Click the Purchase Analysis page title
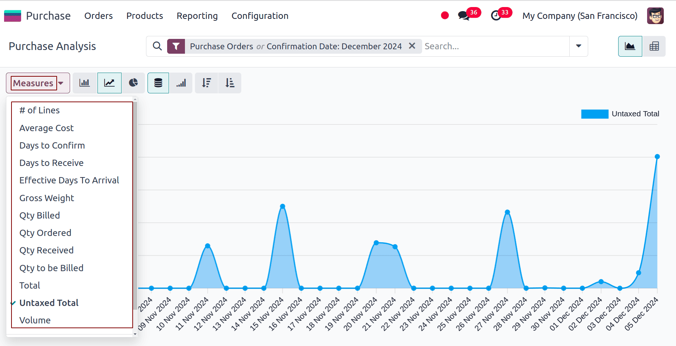Screen dimensions: 676x346 pos(52,46)
